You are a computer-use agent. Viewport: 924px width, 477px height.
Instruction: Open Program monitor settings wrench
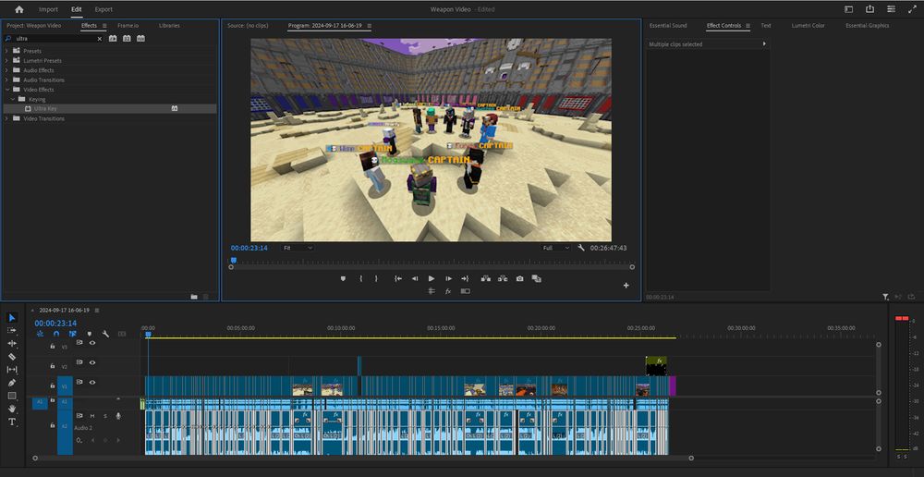pos(581,248)
